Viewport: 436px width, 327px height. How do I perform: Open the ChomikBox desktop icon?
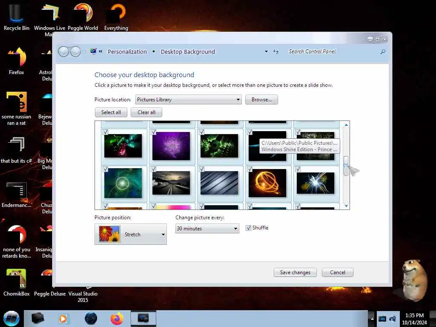(16, 282)
